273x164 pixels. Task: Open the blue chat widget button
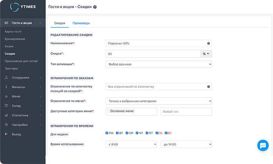pyautogui.click(x=262, y=145)
